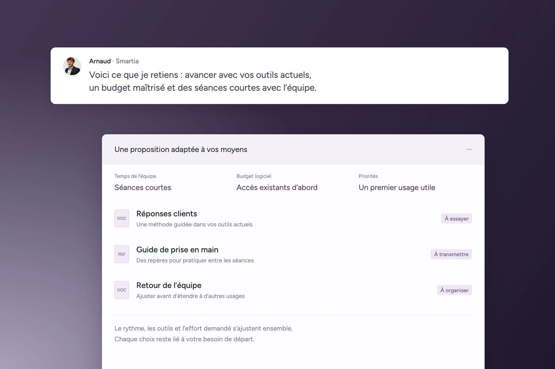Open the Réponses clients document title

(166, 214)
